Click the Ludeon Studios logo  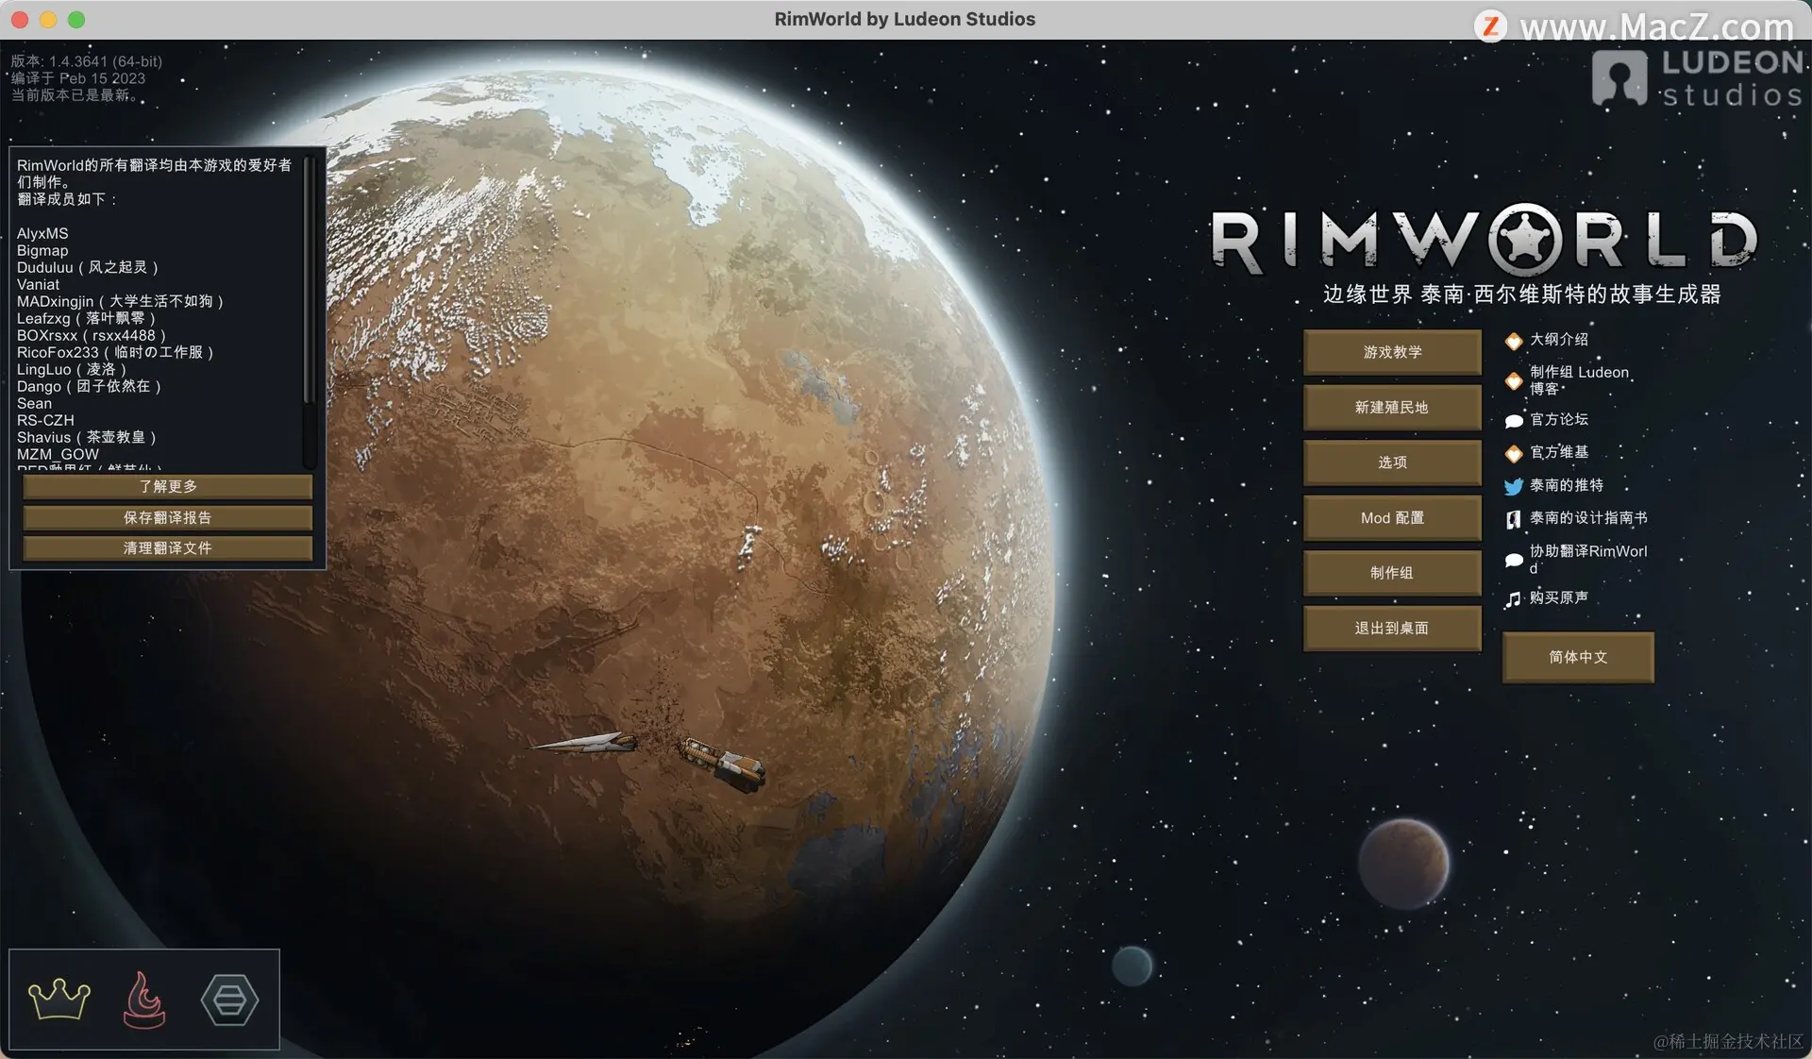(1697, 77)
